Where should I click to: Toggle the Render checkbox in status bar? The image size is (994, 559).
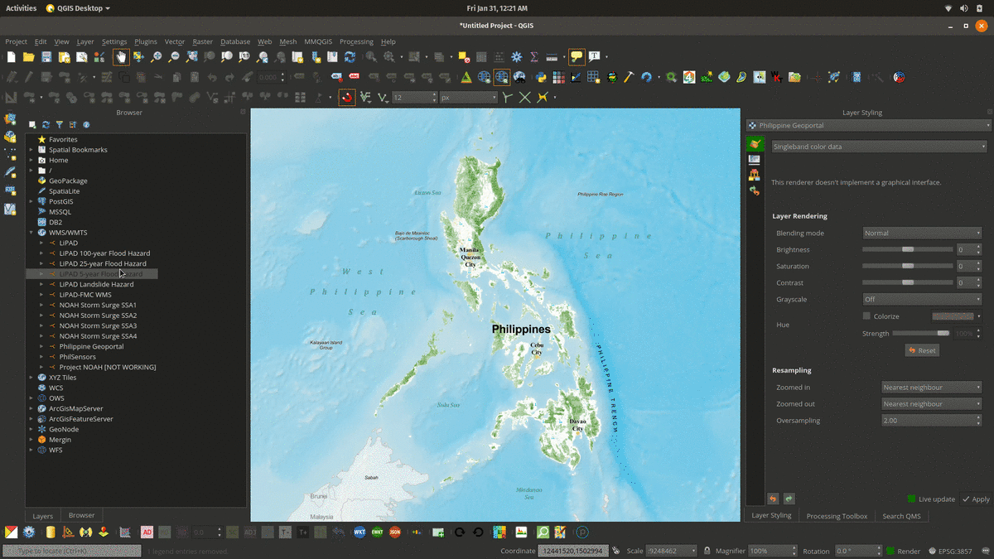pyautogui.click(x=890, y=551)
